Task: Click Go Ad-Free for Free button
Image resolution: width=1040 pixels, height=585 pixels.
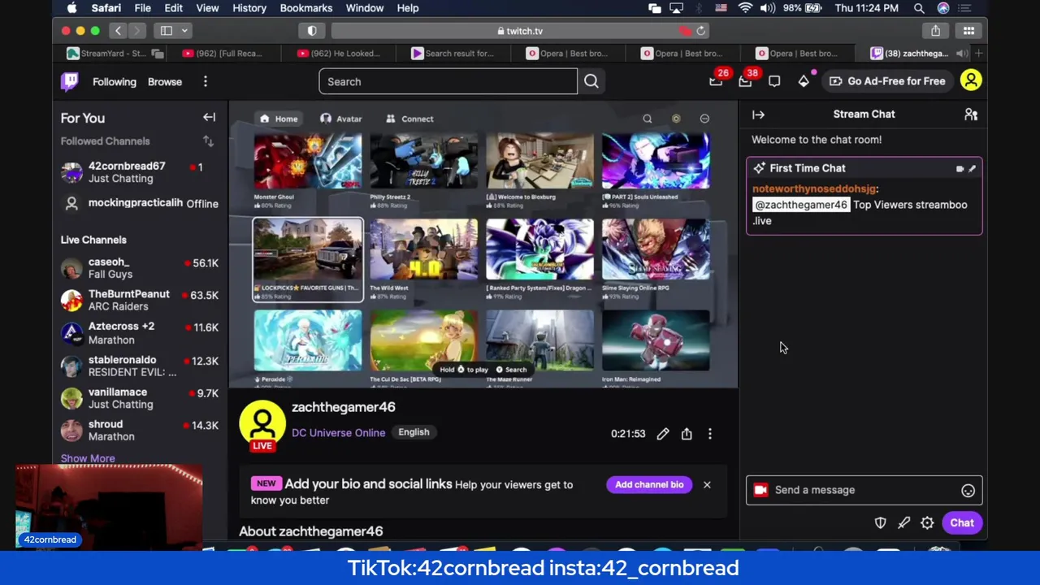Action: 886,81
